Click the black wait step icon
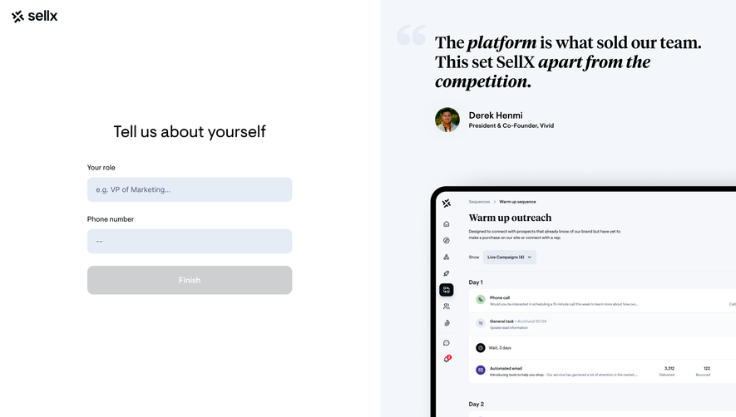Screen dimensions: 736x417 point(480,347)
